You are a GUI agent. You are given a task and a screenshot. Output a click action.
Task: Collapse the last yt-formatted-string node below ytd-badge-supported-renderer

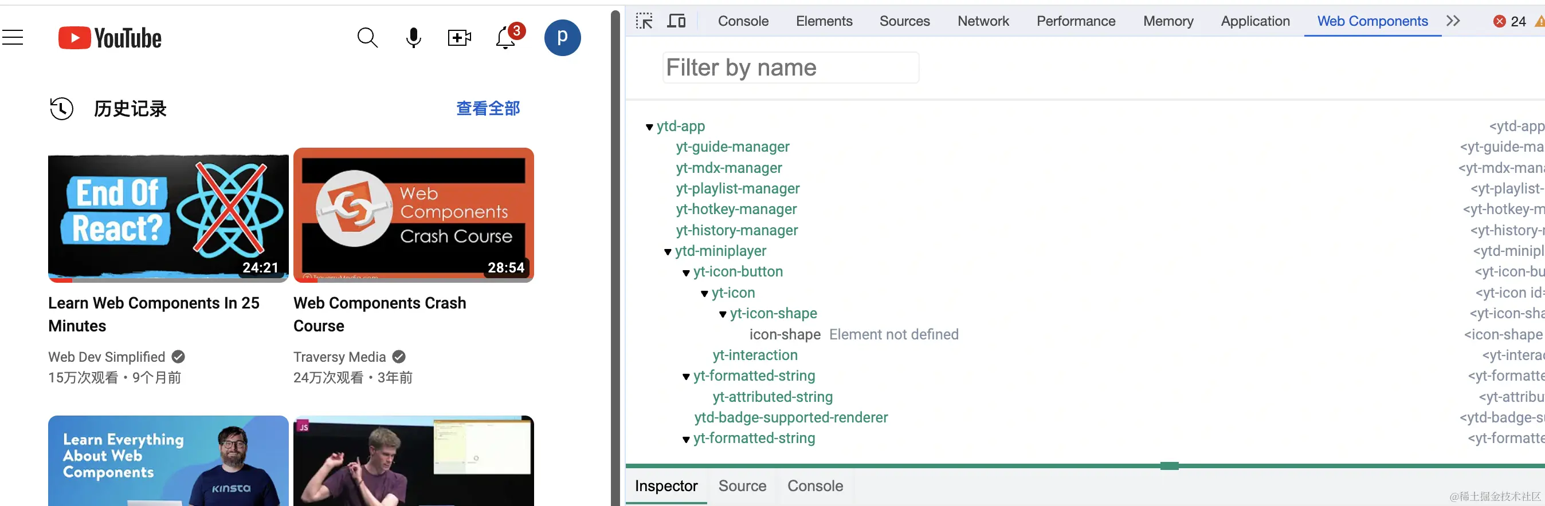tap(686, 440)
